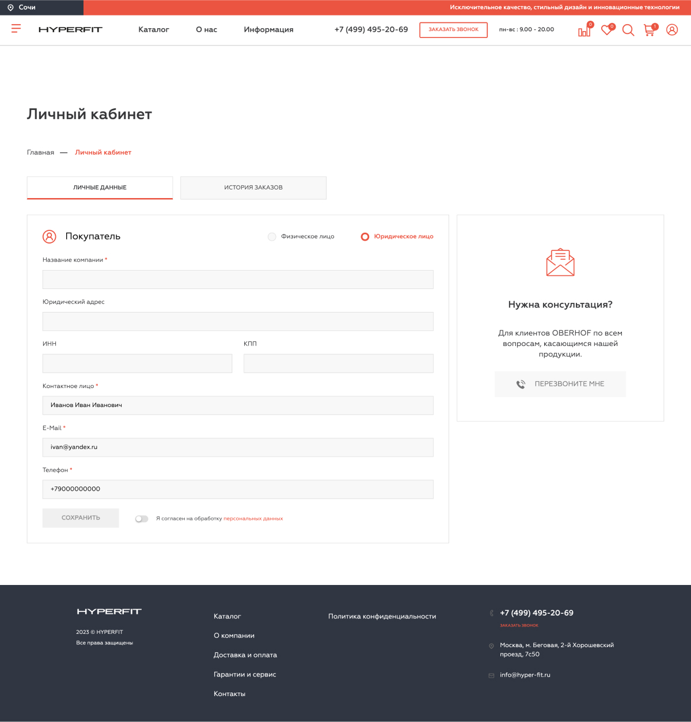This screenshot has width=691, height=722.
Task: Switch to the История заказов tab
Action: tap(253, 188)
